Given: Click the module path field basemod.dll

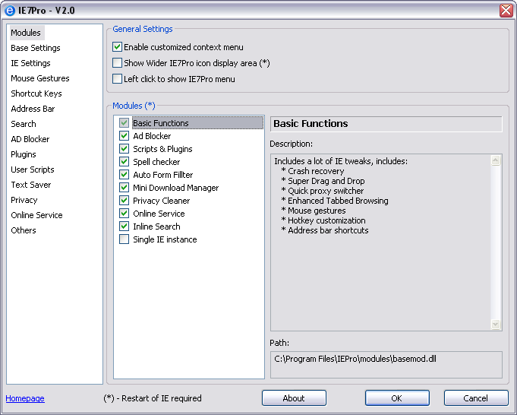Looking at the screenshot, I should click(386, 365).
